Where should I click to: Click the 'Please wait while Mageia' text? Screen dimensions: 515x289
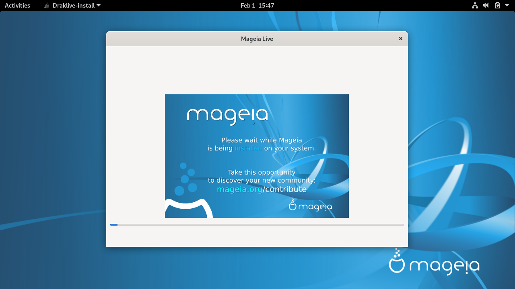tap(262, 140)
